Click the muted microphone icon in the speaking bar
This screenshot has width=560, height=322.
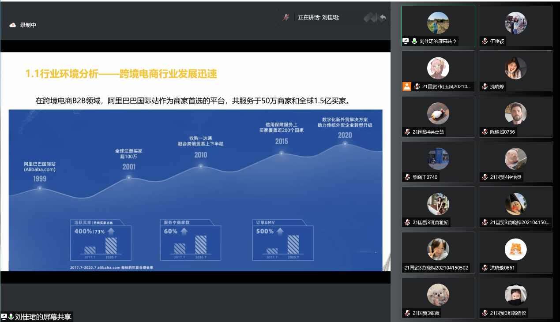pyautogui.click(x=286, y=17)
